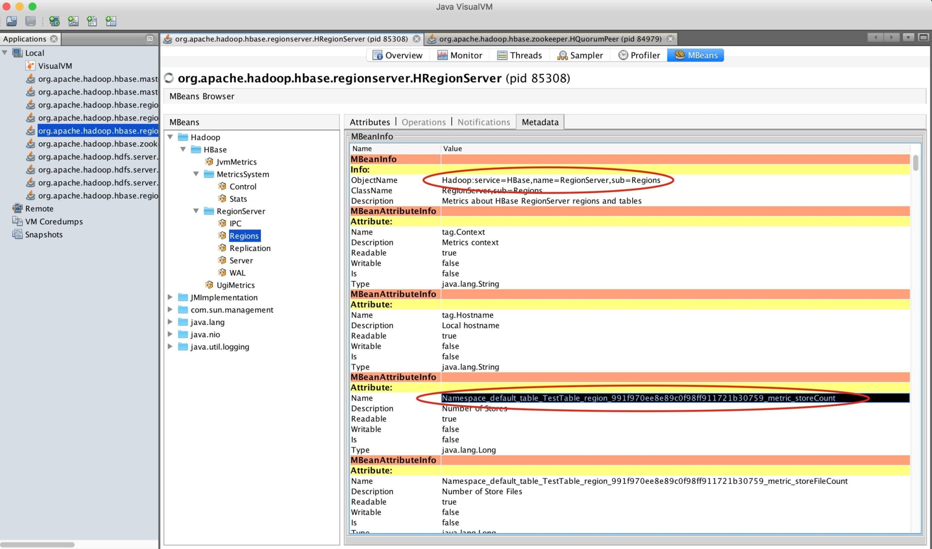This screenshot has height=549, width=932.
Task: Select the JMImplementation folder label
Action: 224,298
